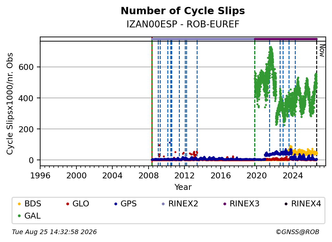Select the RINEX3 legend label
The width and height of the screenshot is (332, 242).
244,204
